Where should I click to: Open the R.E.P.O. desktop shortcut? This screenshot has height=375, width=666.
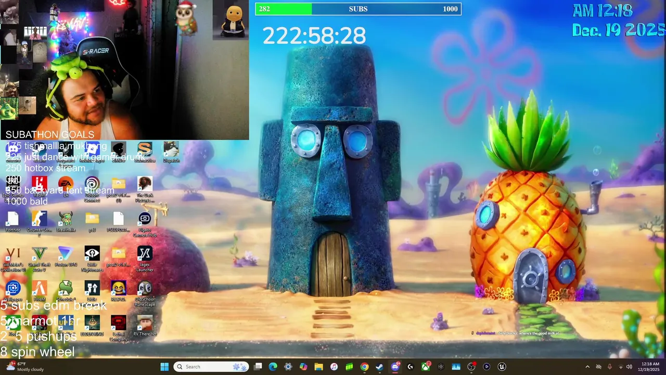(118, 291)
